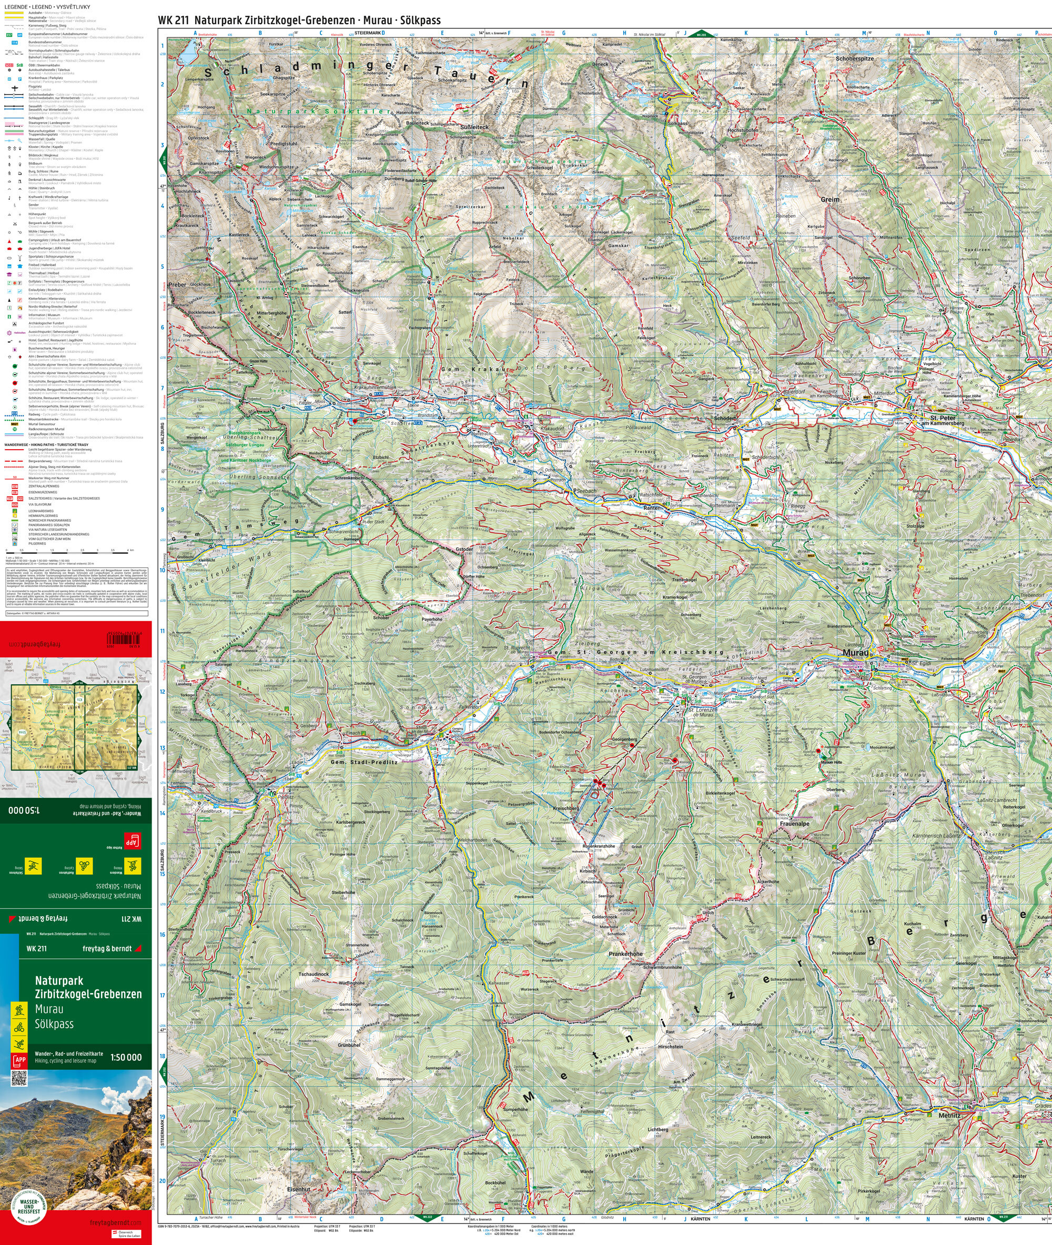Click the Metnitz town label on the map

[949, 1115]
